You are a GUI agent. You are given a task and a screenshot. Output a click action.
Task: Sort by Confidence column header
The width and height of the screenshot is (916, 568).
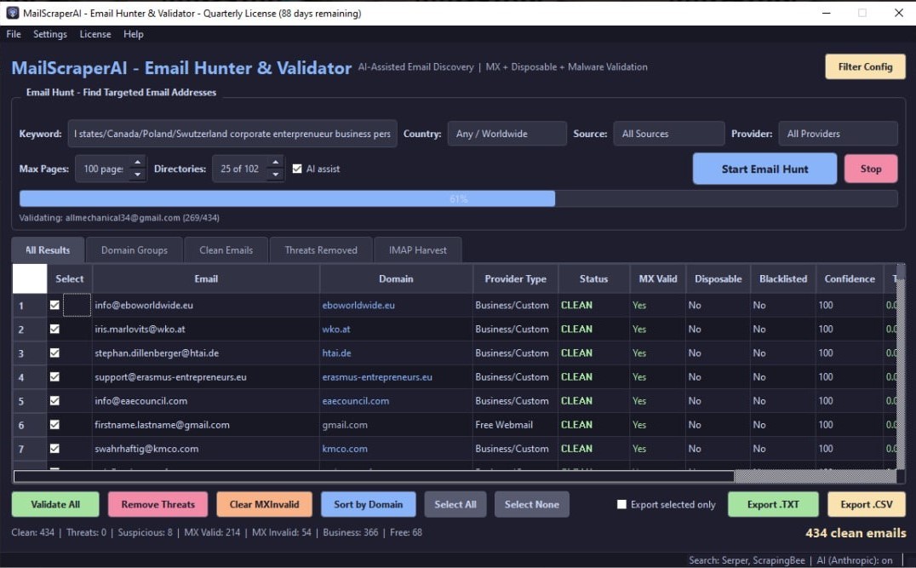850,278
